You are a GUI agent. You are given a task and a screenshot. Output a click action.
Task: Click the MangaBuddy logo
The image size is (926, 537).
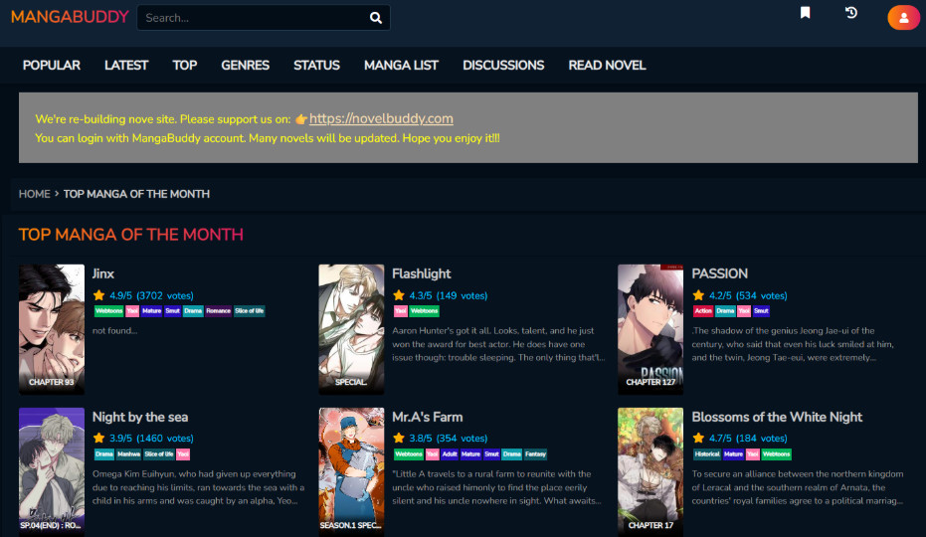pyautogui.click(x=69, y=17)
